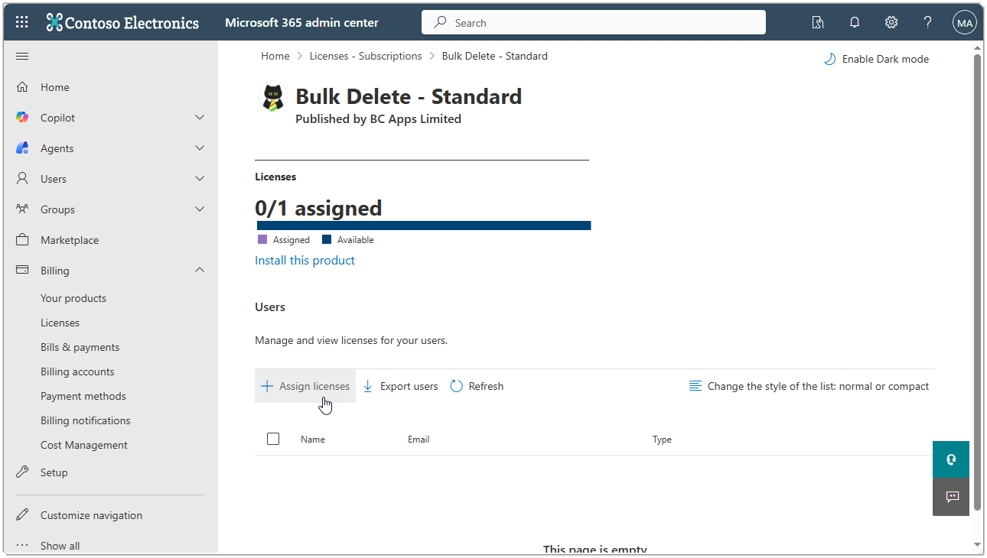
Task: Collapse the navigation with the hamburger icon
Action: click(21, 55)
